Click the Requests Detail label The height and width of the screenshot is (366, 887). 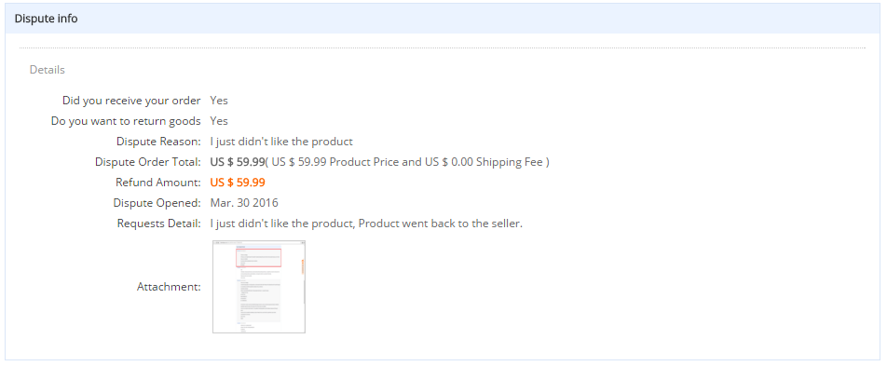pos(159,224)
